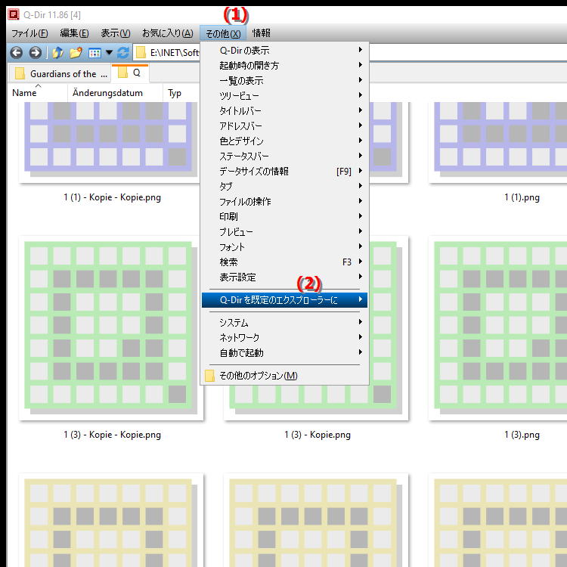The width and height of the screenshot is (567, 567).
Task: Expand the ツリービュー submenu
Action: [284, 96]
